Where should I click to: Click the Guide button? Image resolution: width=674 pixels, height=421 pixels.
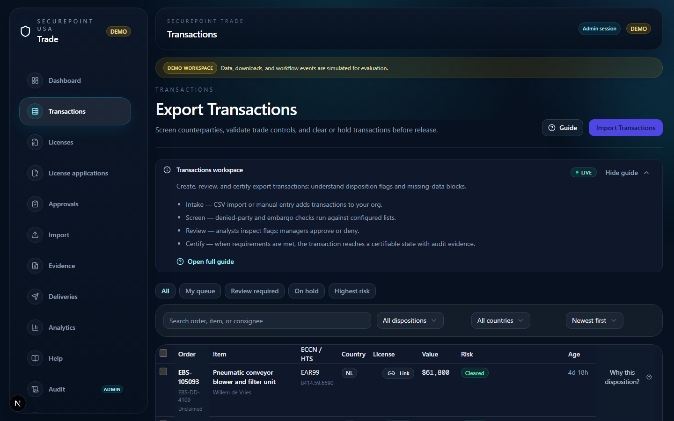pyautogui.click(x=563, y=128)
